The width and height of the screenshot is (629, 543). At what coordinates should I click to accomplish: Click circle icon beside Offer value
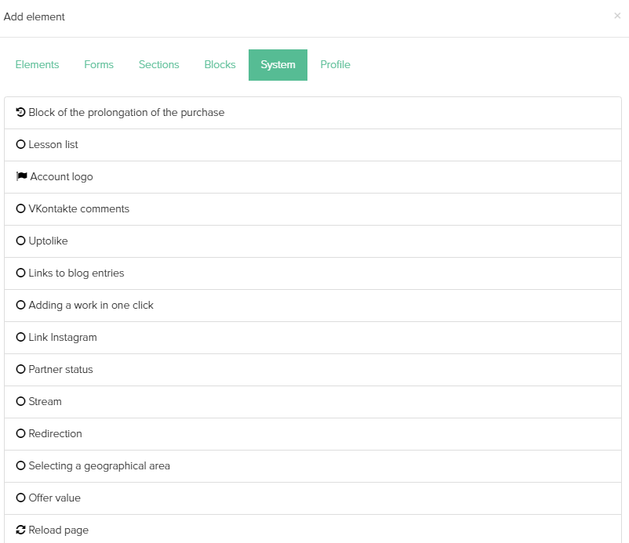[20, 498]
